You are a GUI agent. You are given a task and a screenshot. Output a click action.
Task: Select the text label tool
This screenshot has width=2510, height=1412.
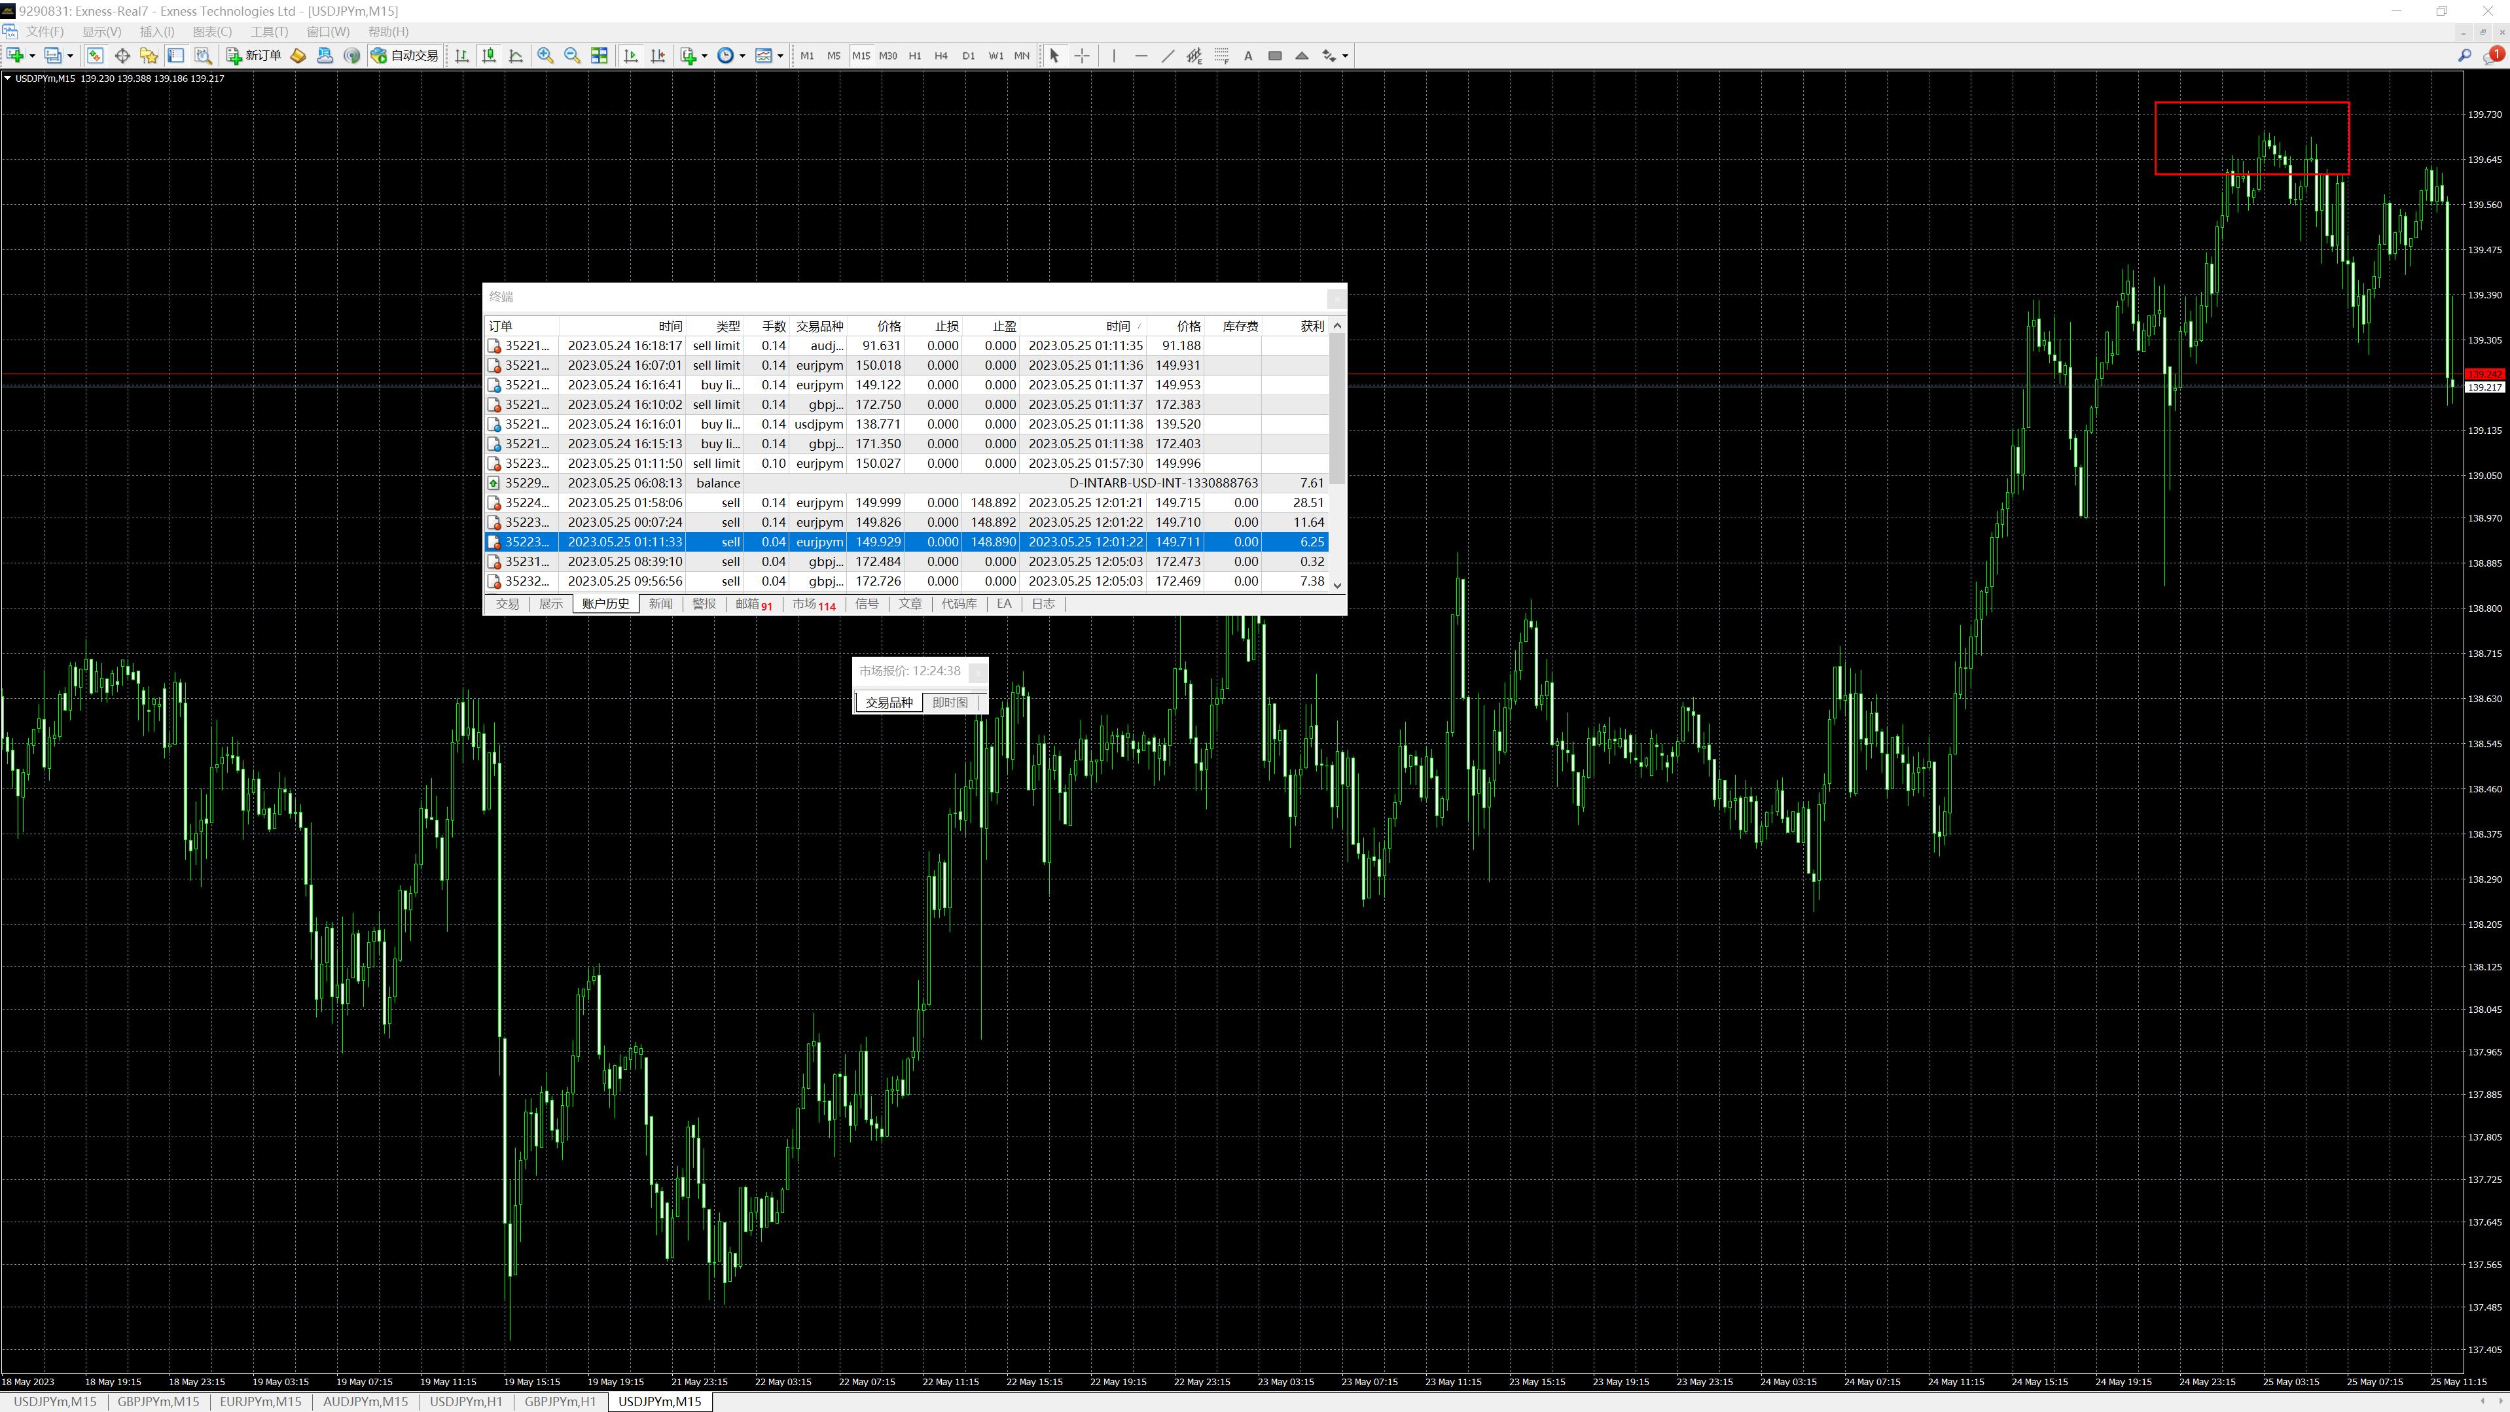pyautogui.click(x=1248, y=56)
